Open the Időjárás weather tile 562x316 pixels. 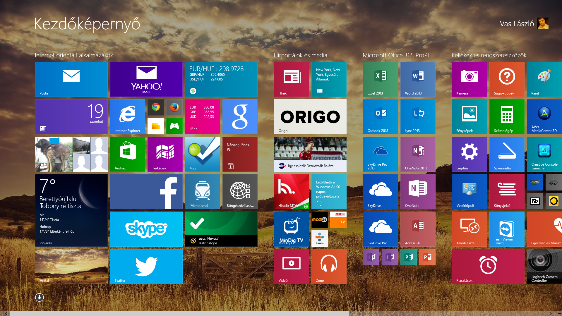tap(71, 210)
